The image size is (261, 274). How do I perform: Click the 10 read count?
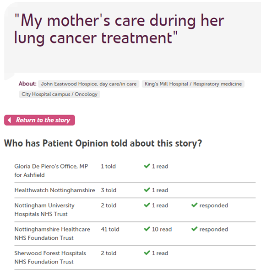click(162, 229)
